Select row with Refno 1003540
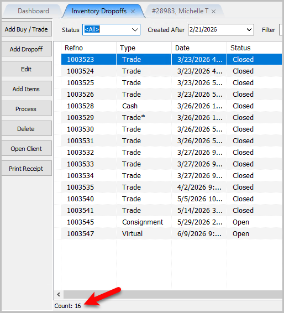Viewport: 284px width, 313px height. tap(171, 199)
